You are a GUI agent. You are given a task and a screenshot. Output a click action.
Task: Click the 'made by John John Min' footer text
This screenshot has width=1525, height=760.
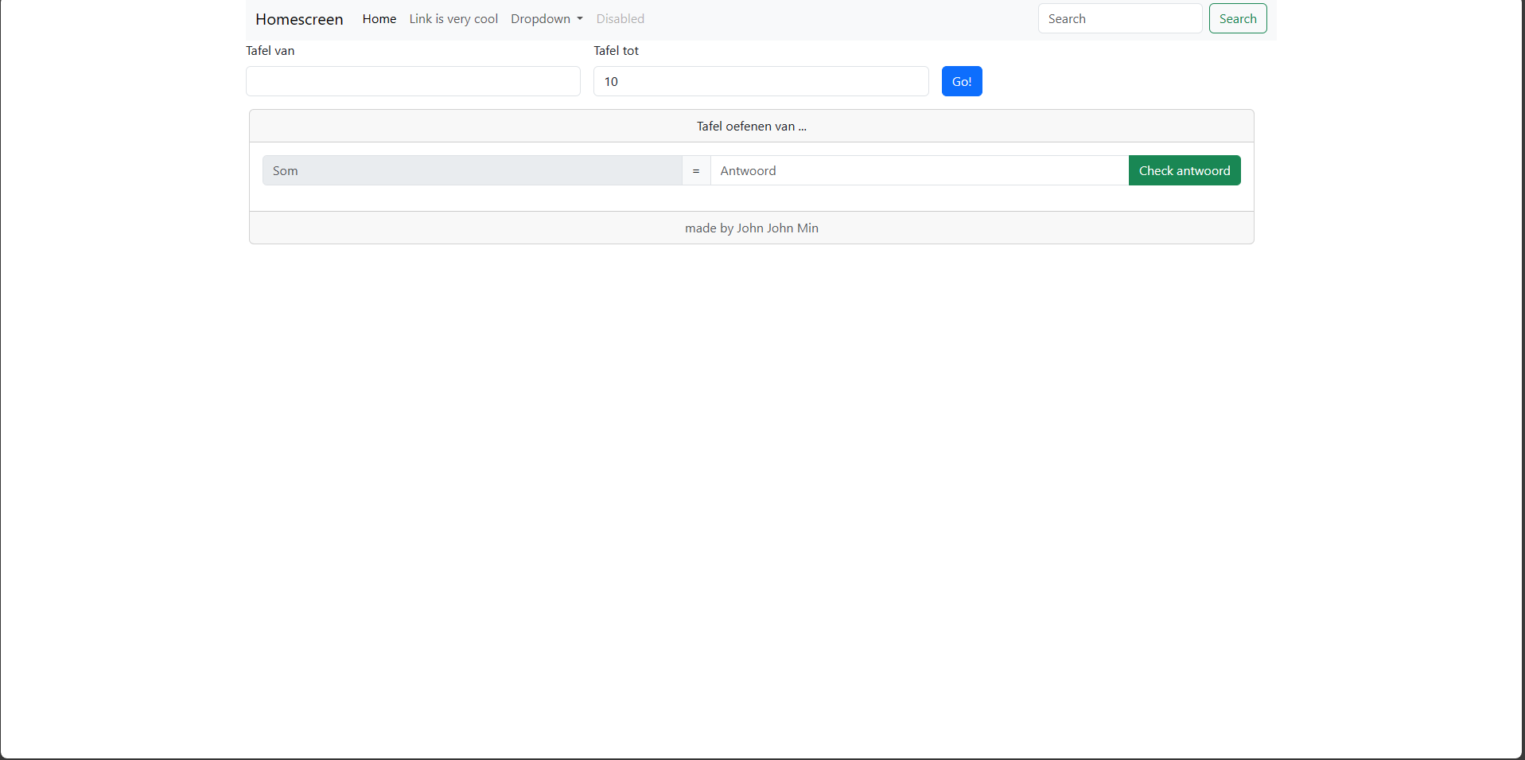tap(752, 228)
